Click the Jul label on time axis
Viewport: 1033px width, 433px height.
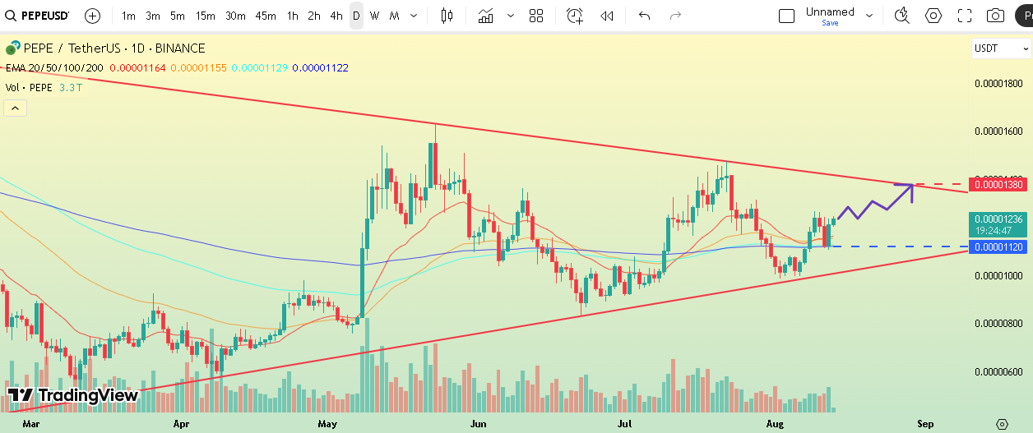click(624, 424)
